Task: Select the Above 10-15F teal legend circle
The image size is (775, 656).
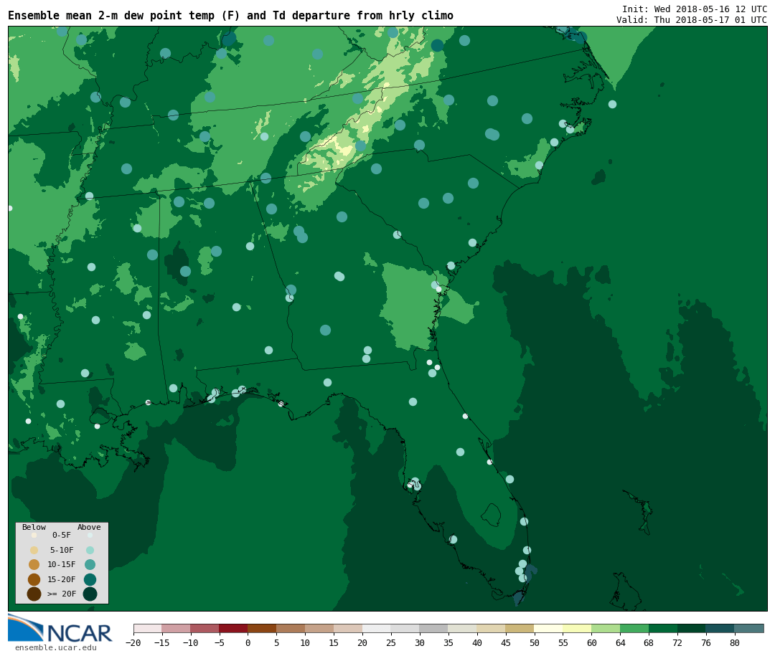Action: (90, 565)
